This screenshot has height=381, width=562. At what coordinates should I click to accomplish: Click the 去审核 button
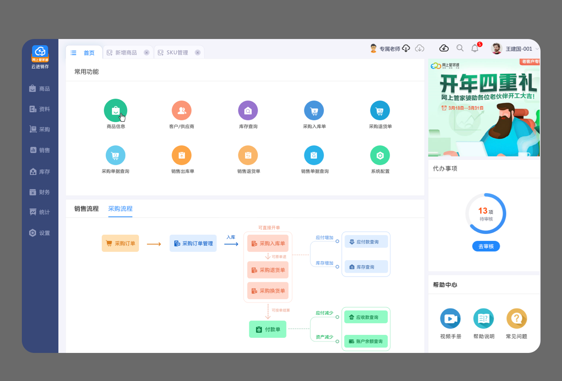tap(486, 246)
